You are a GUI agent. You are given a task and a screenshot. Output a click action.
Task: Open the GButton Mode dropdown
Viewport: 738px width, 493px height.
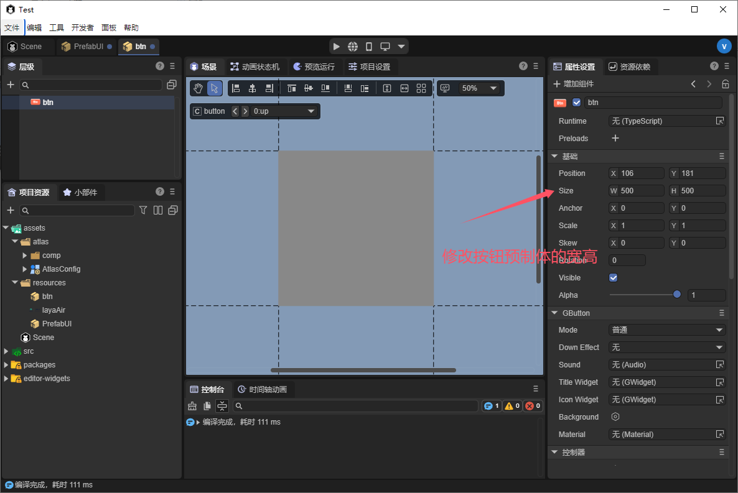pyautogui.click(x=666, y=330)
